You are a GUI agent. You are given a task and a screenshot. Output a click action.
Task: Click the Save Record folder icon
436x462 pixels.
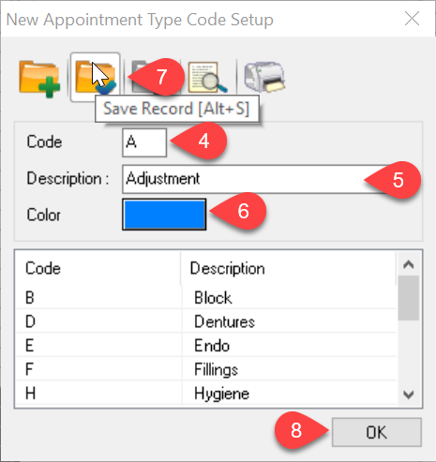[96, 77]
